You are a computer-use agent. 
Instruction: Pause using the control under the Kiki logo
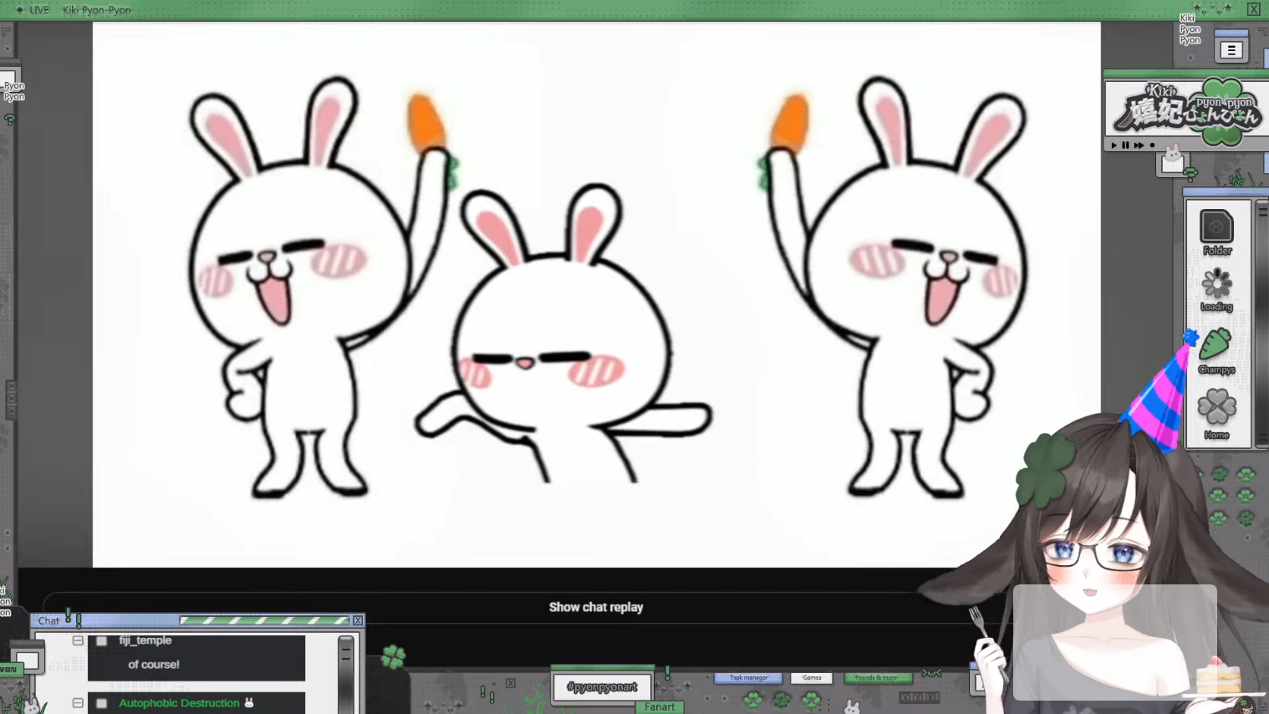(x=1125, y=145)
